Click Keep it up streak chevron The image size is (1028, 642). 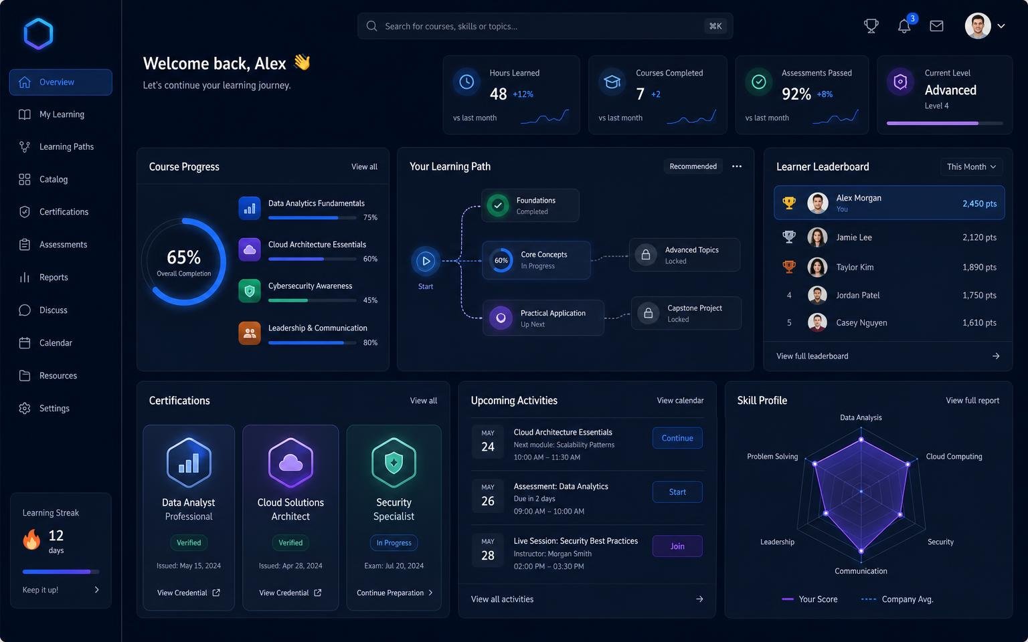96,590
